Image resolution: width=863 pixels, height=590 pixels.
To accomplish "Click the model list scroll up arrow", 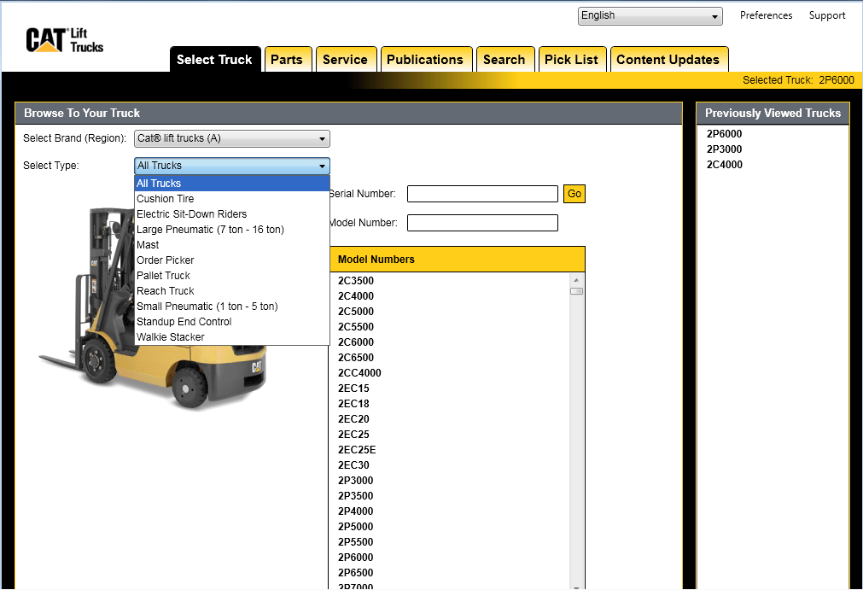I will [x=576, y=280].
